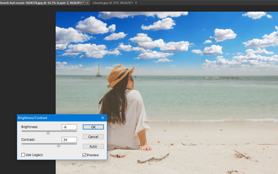The height and width of the screenshot is (174, 278).
Task: Enable the Use Legacy checkbox
Action: point(23,155)
